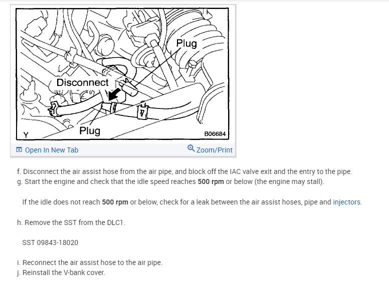Click the lower Plug label in the diagram

point(90,131)
